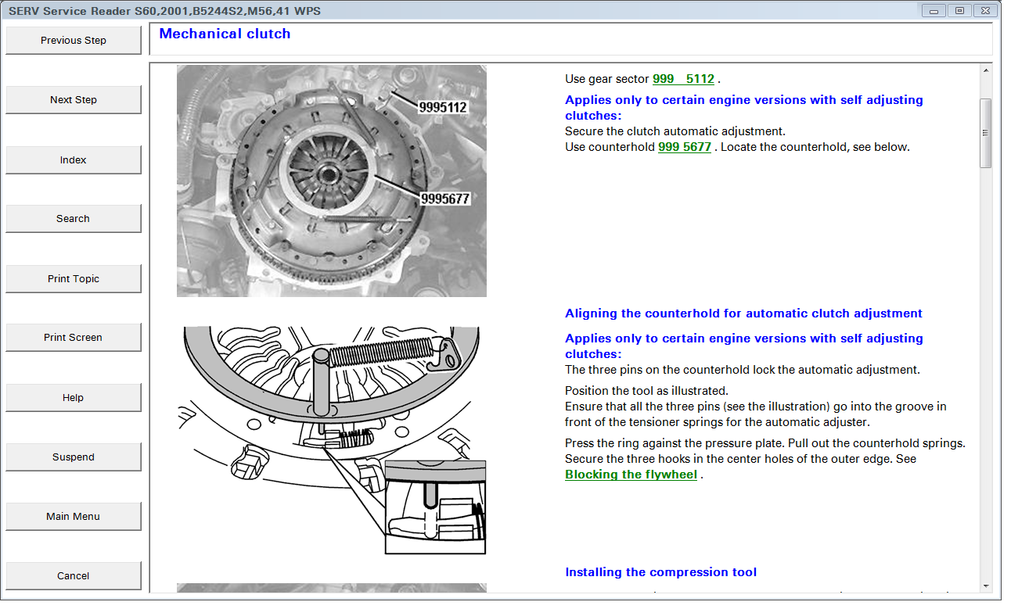Suspend the current session

tap(74, 457)
